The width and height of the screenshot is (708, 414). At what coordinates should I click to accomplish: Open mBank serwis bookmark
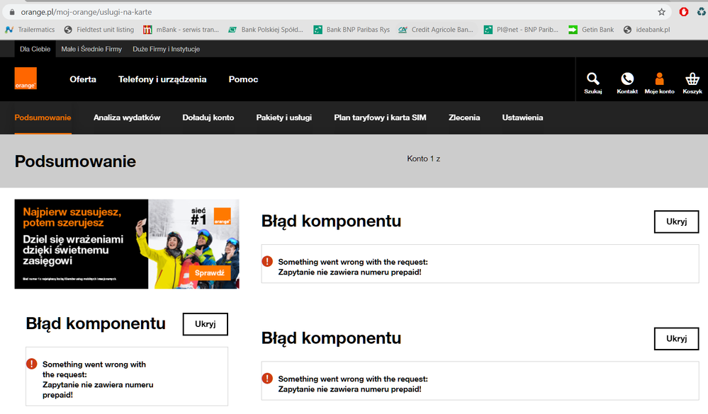[x=181, y=30]
